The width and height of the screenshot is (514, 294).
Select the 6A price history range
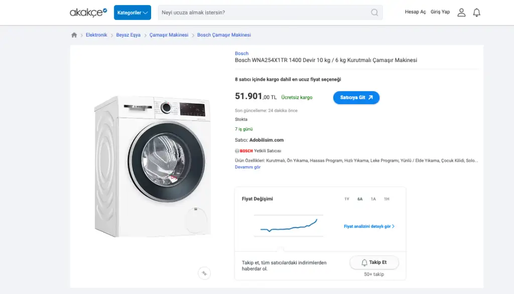(360, 199)
